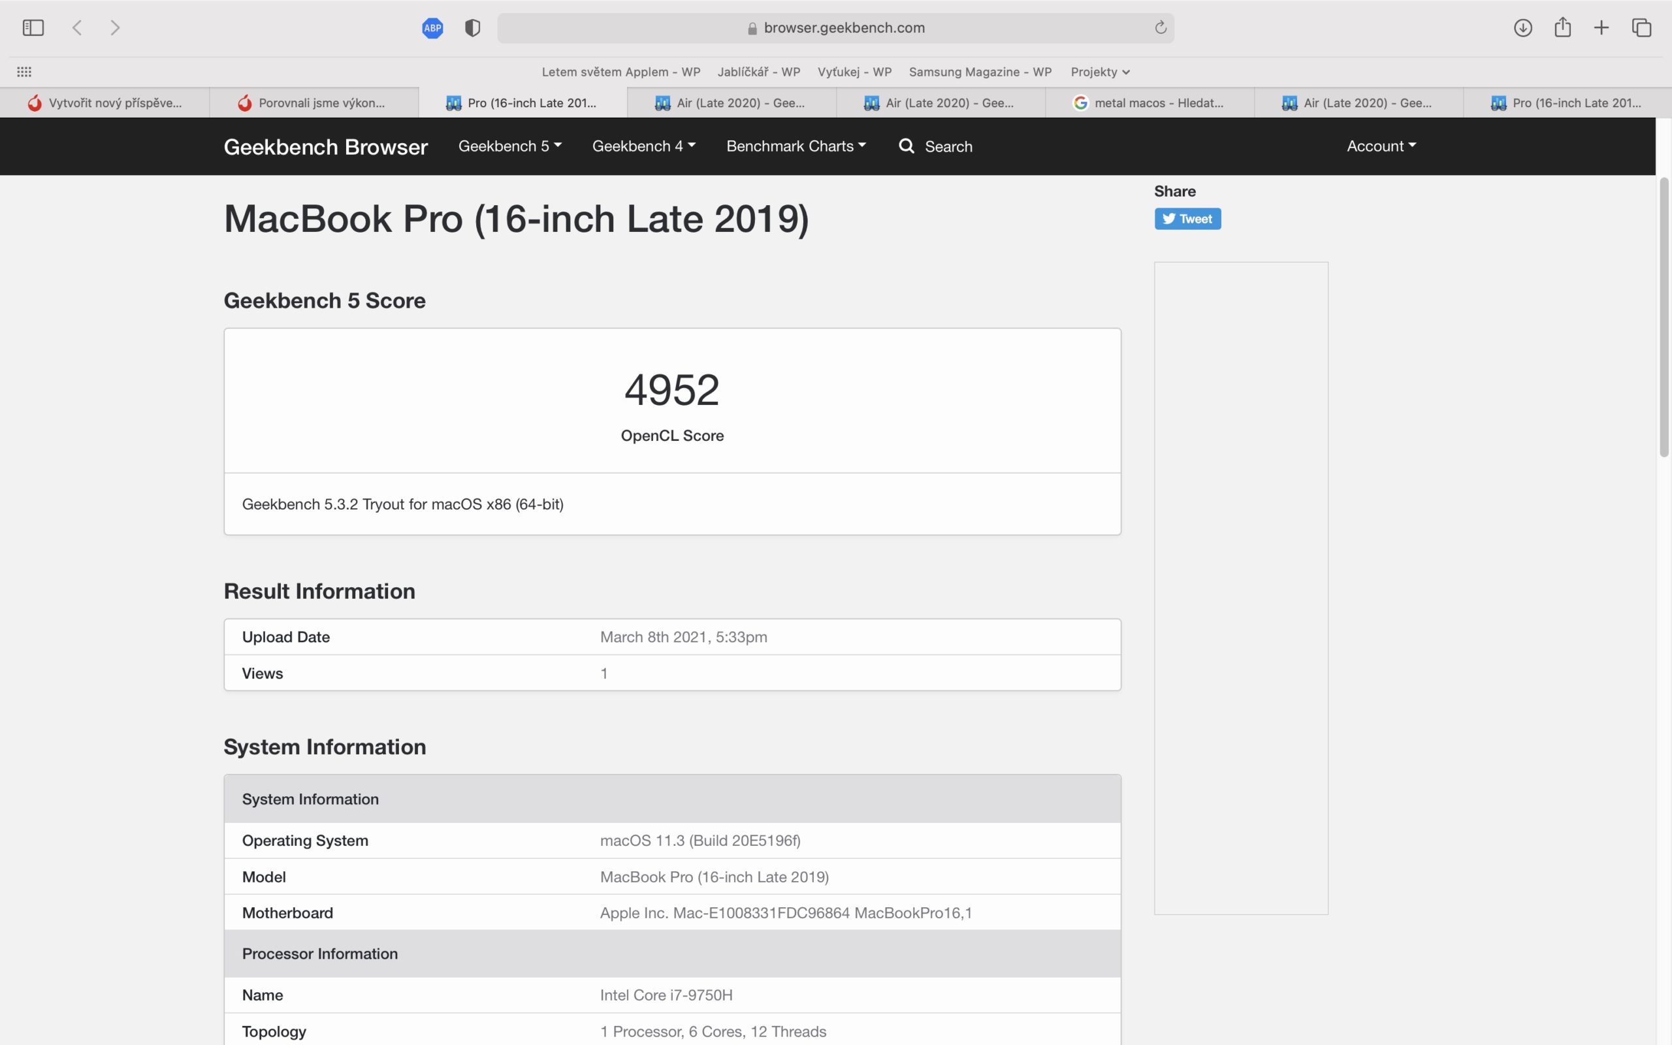This screenshot has width=1672, height=1045.
Task: Click the Geekbench Browser logo link
Action: 325,146
